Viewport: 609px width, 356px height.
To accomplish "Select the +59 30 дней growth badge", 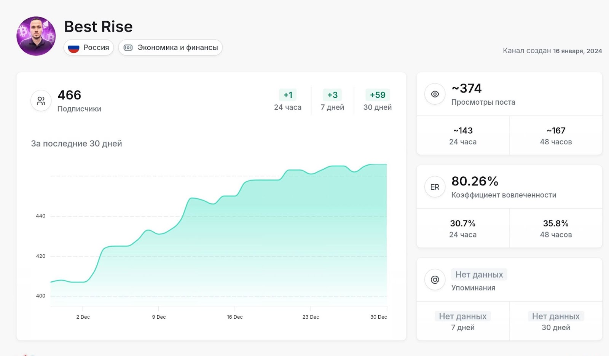I will click(x=378, y=95).
